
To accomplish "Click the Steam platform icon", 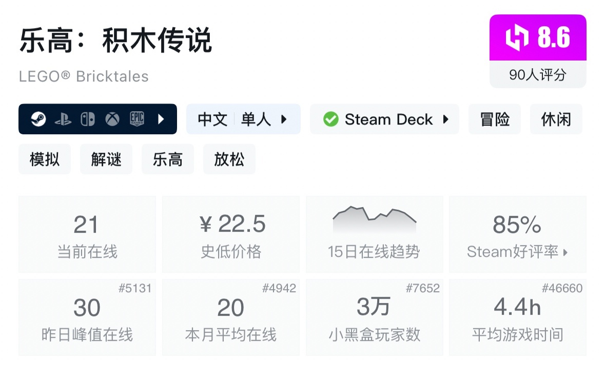I will [x=38, y=119].
